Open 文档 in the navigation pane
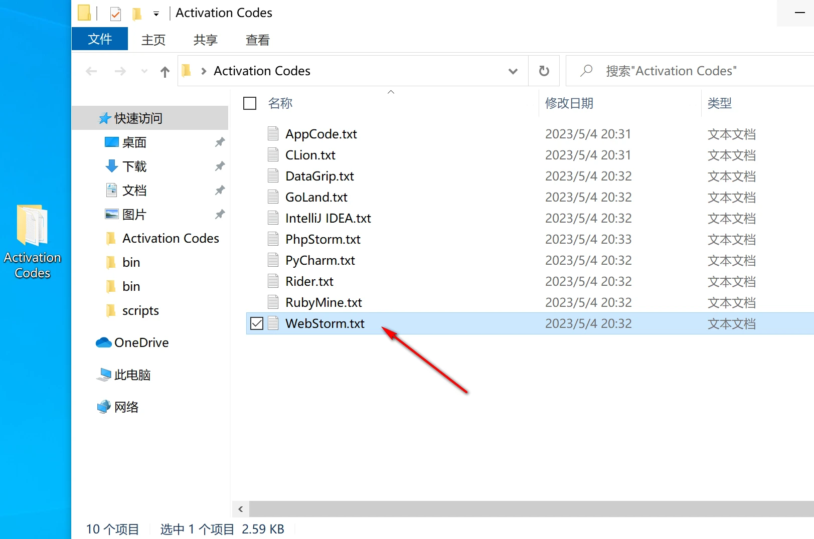Image resolution: width=814 pixels, height=539 pixels. click(134, 191)
